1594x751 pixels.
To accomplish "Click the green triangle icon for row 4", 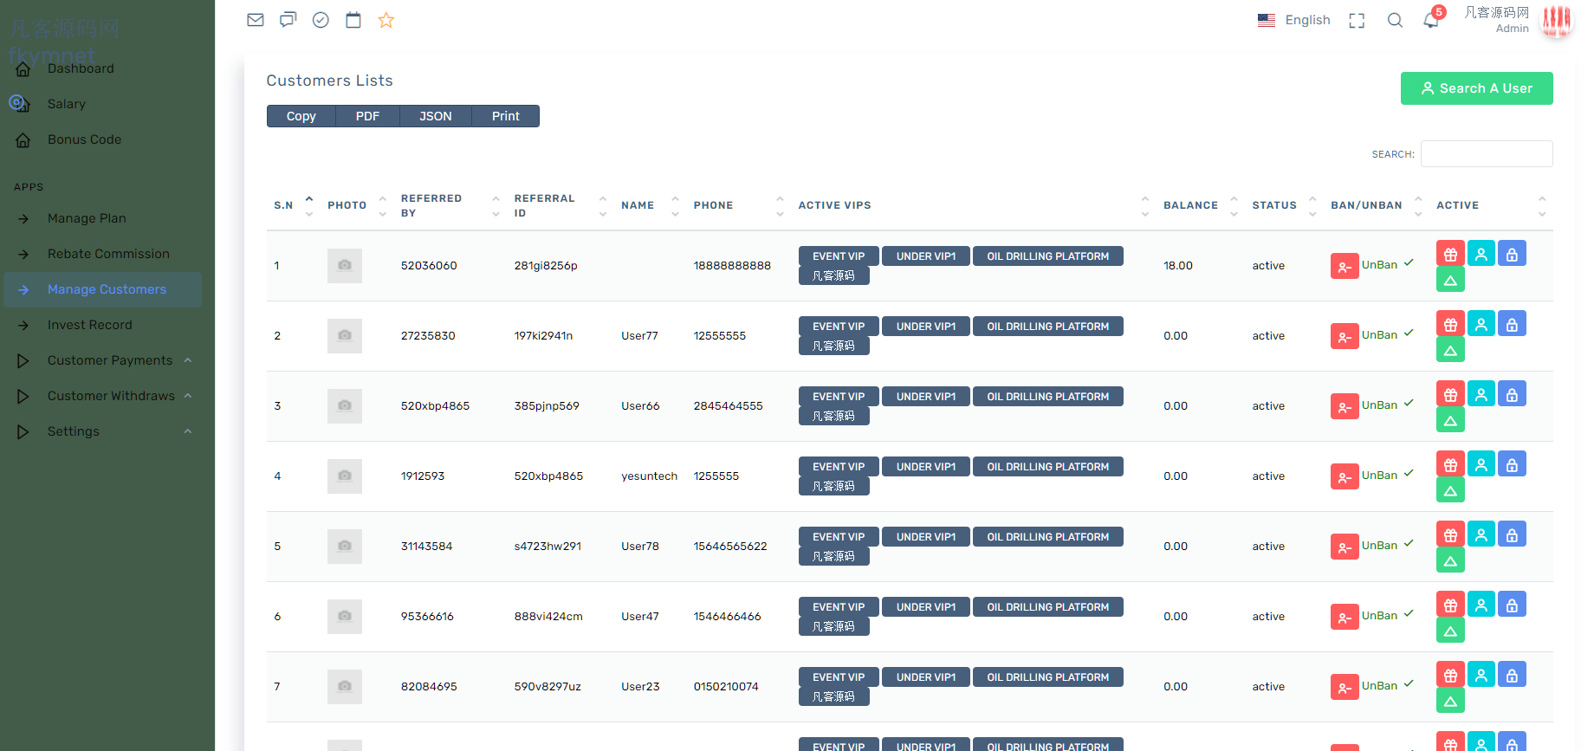I will [x=1450, y=491].
